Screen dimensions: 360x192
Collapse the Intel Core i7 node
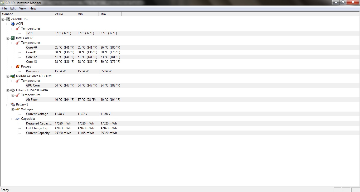click(x=8, y=38)
